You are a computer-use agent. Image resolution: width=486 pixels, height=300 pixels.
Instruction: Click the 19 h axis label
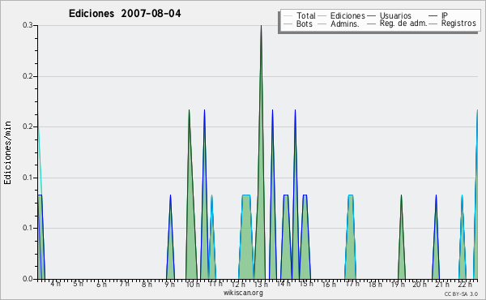click(398, 284)
